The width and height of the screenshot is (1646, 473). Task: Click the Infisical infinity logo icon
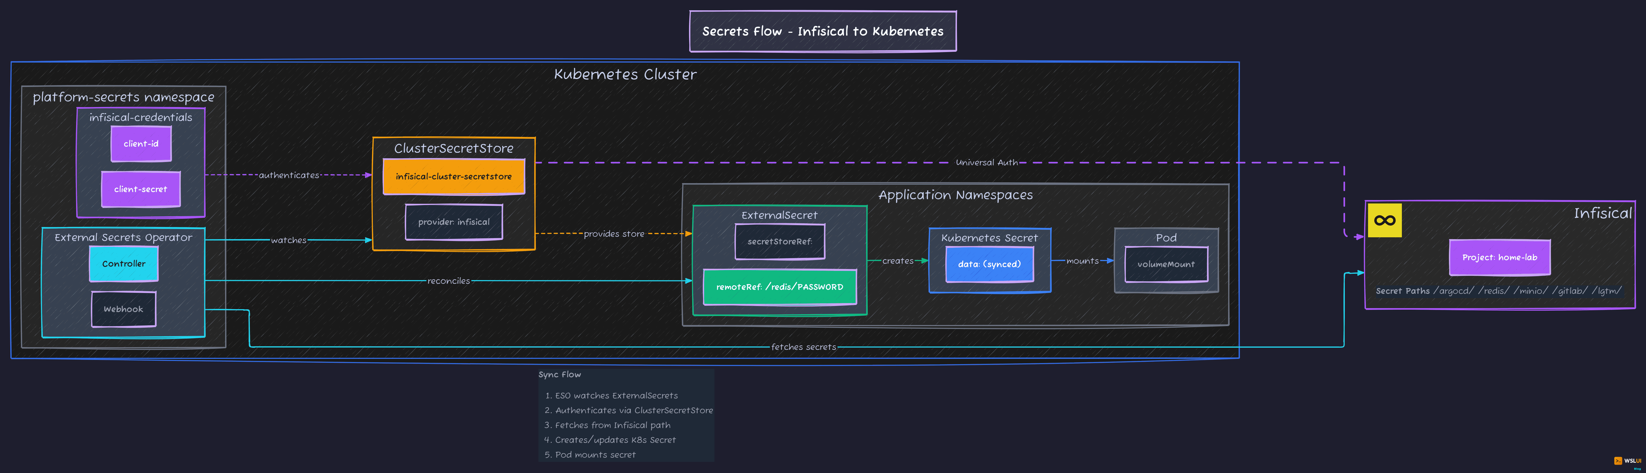tap(1385, 221)
